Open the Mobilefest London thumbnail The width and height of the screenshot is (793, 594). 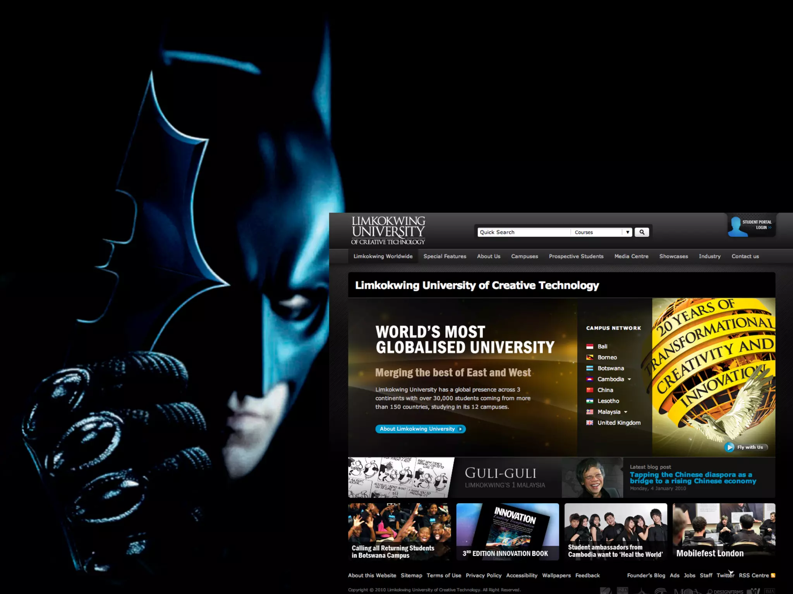(x=723, y=531)
